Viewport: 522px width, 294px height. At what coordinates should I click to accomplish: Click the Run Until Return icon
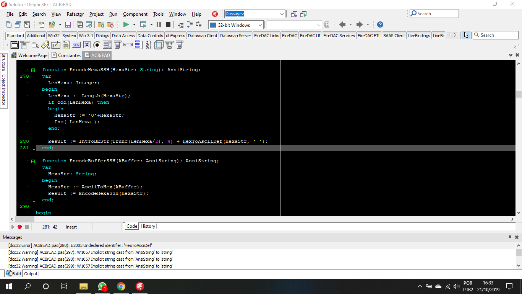point(199,25)
